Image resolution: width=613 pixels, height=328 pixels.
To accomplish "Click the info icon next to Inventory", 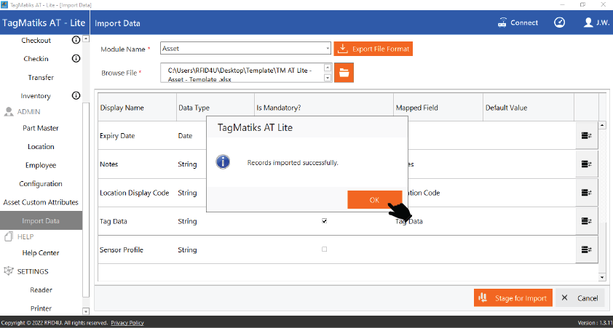I will click(x=76, y=96).
